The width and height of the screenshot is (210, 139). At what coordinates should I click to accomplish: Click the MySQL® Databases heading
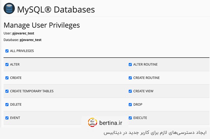point(56,10)
